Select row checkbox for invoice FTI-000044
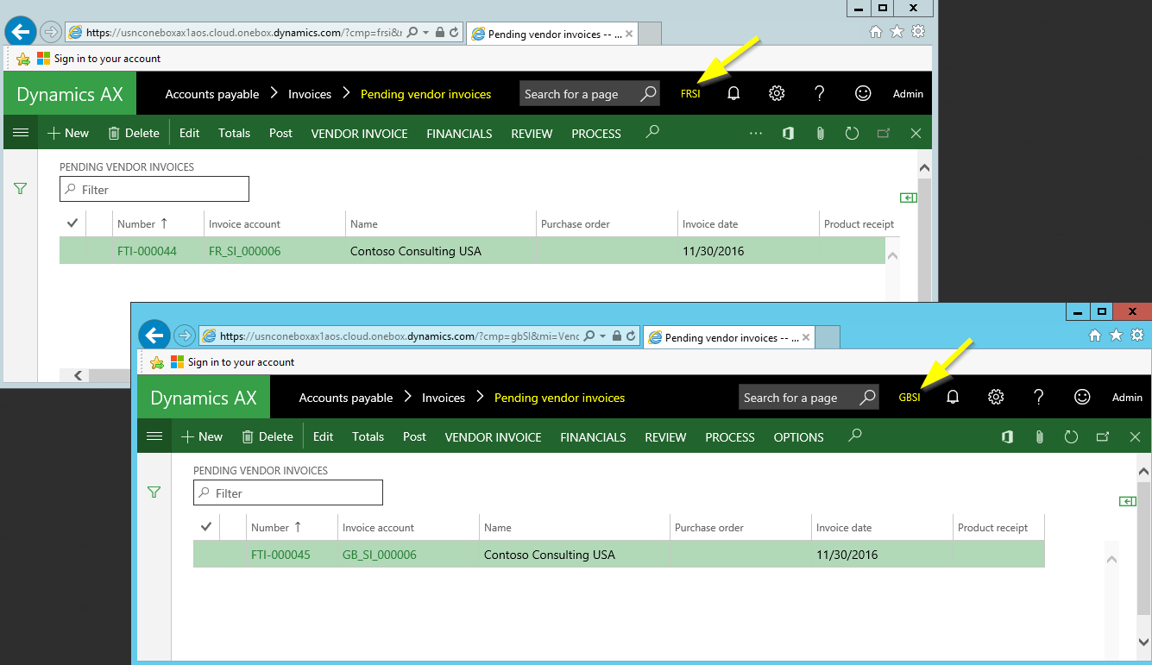Screen dimensions: 1152x665 pos(72,251)
